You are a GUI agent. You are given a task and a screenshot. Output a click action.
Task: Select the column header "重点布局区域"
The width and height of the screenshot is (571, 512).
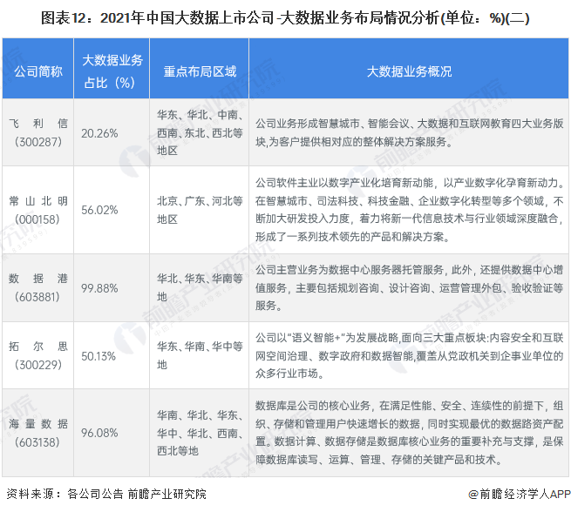pos(200,71)
